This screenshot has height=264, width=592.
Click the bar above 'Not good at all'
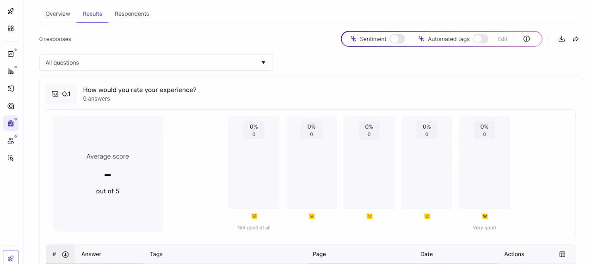[x=254, y=163]
